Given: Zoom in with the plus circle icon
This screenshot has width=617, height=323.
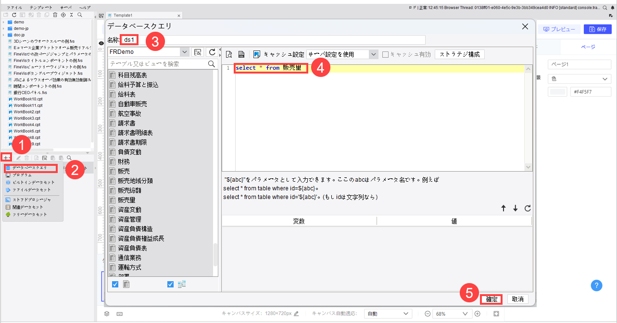Looking at the screenshot, I should point(477,314).
